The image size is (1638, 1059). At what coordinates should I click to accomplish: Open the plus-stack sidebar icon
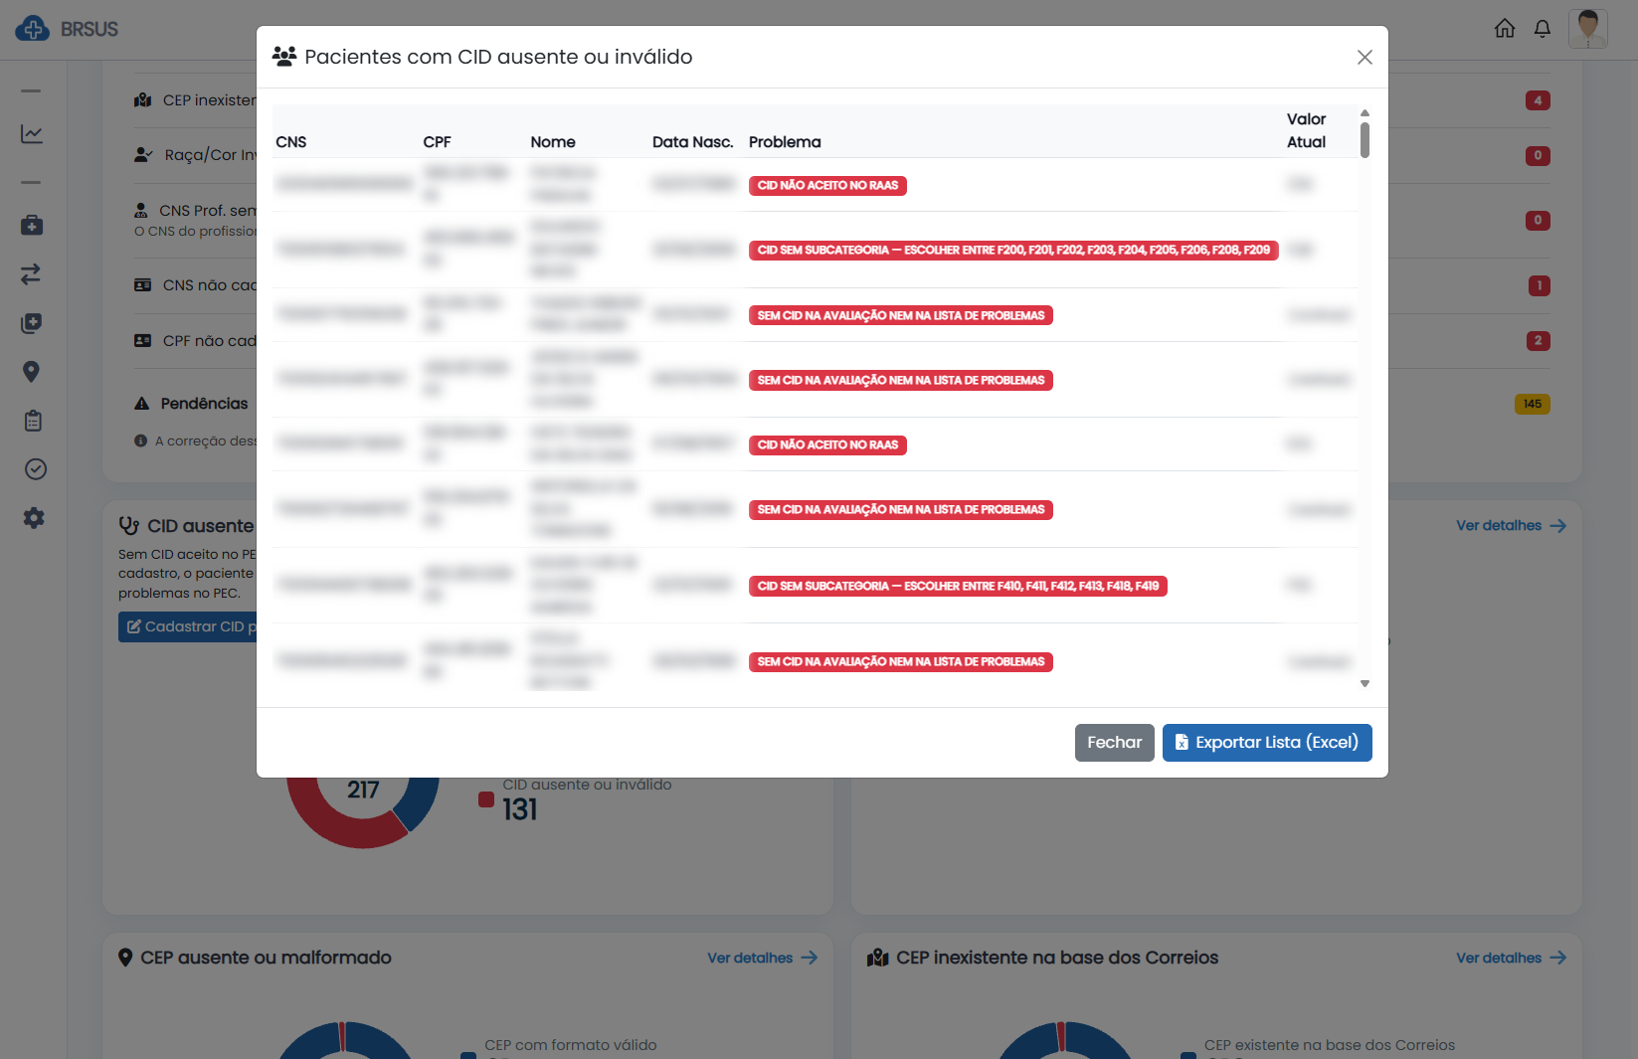32,323
